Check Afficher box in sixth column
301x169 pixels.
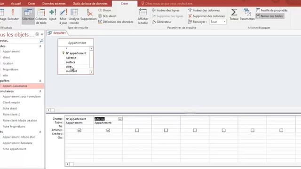tap(224, 131)
